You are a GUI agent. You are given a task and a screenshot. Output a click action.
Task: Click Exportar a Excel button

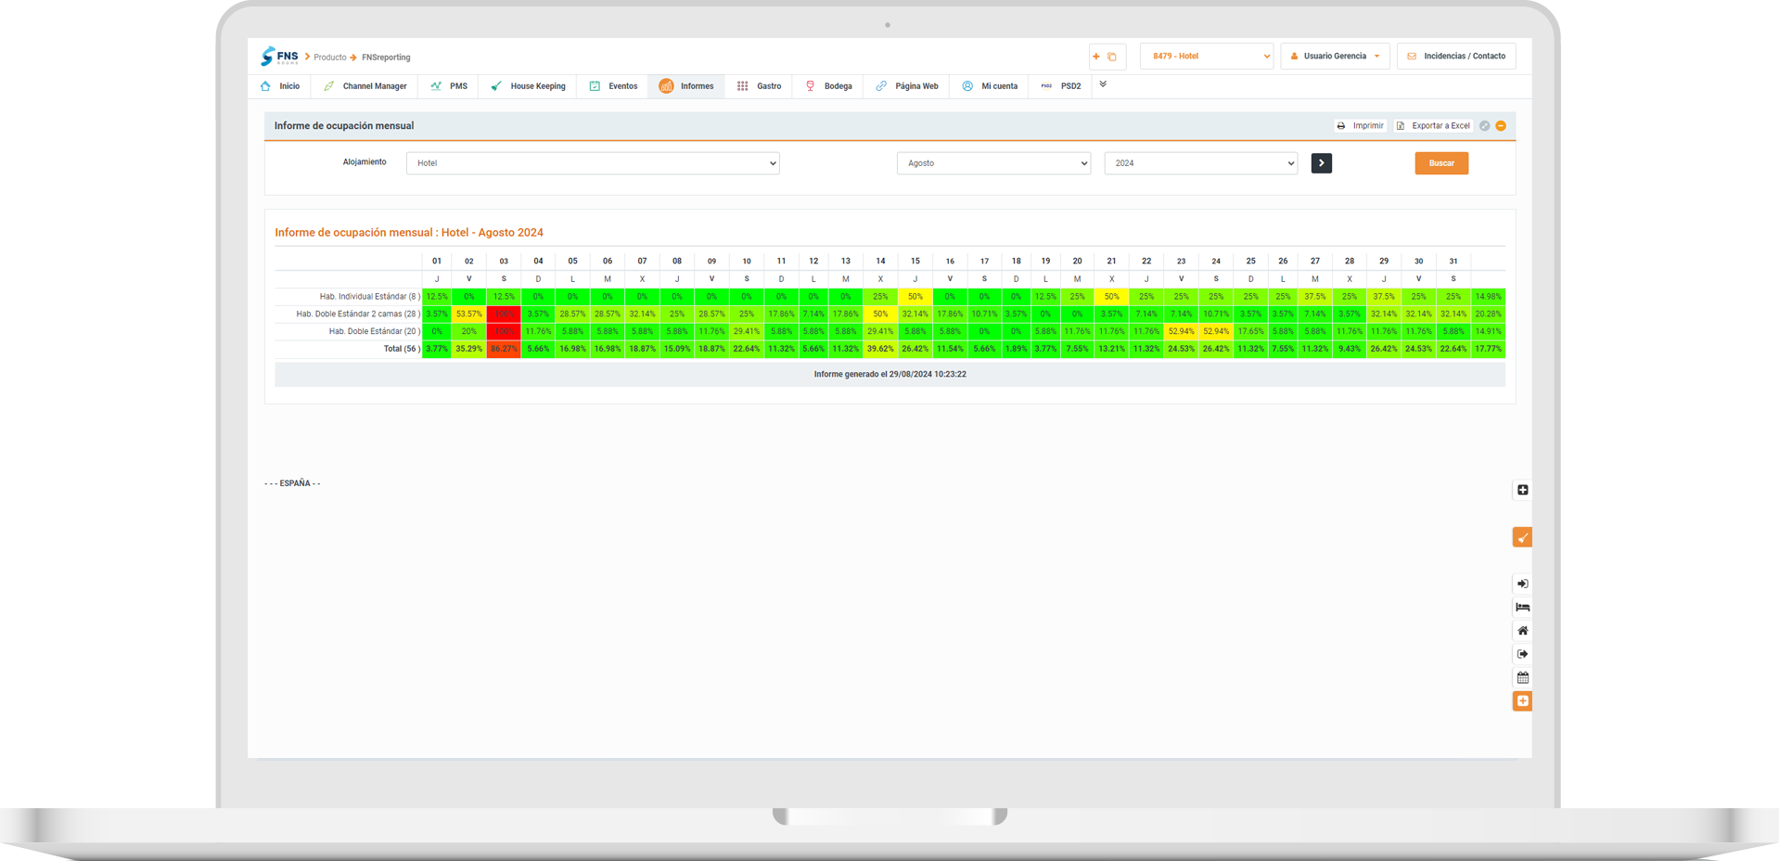coord(1433,126)
